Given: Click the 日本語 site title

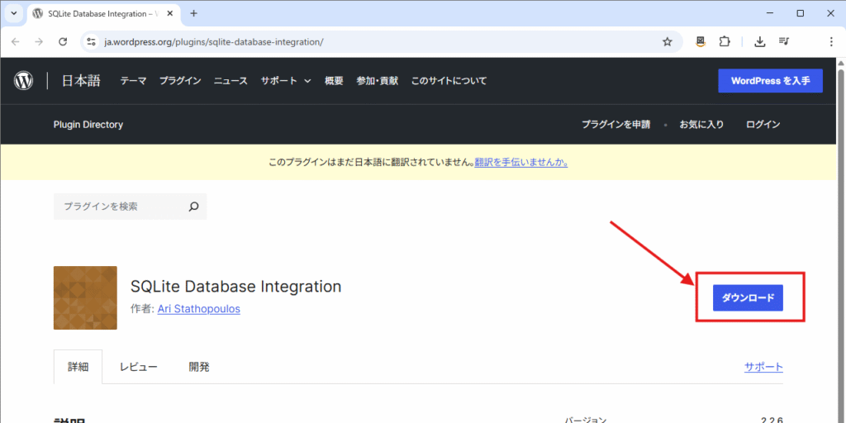Looking at the screenshot, I should (x=81, y=81).
